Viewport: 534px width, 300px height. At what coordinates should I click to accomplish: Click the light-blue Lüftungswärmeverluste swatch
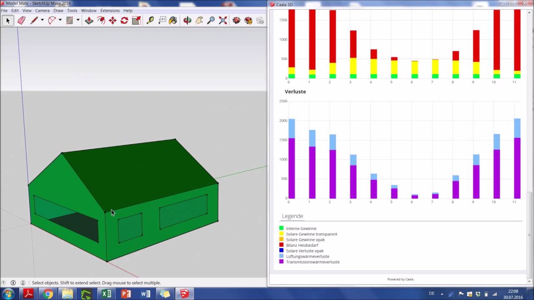click(x=281, y=256)
